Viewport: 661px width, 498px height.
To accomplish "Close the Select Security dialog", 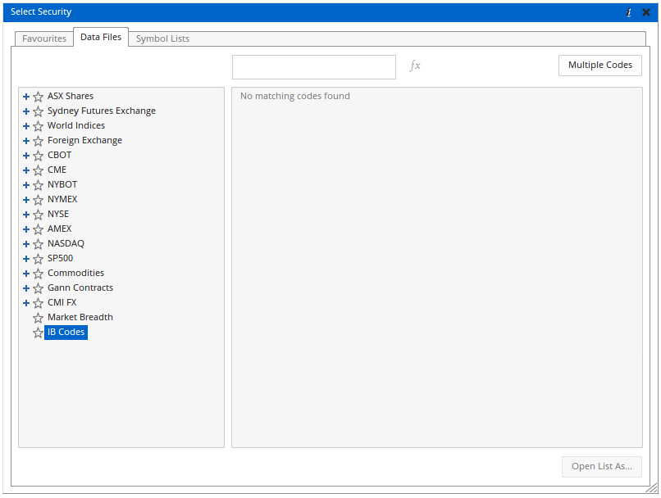I will click(x=645, y=12).
